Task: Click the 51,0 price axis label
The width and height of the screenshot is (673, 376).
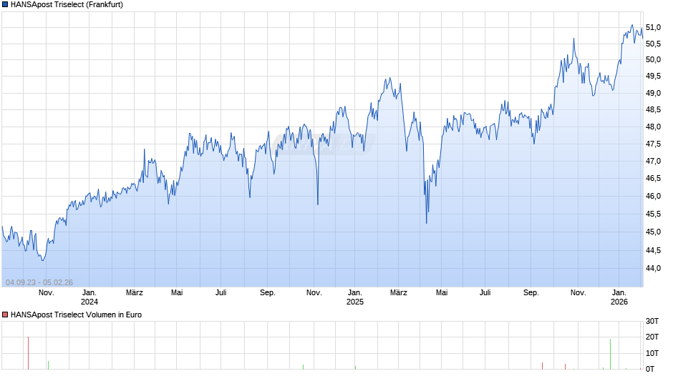Action: click(x=653, y=27)
